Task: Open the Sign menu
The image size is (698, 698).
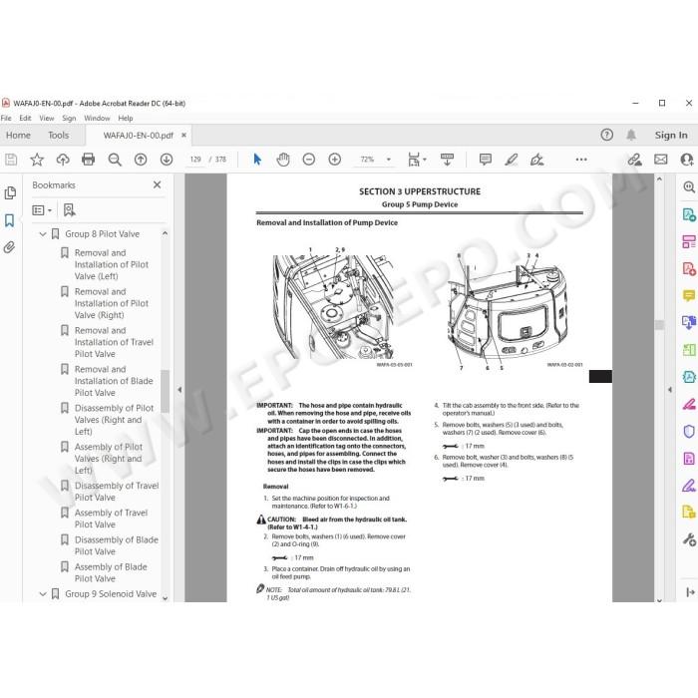Action: pos(69,118)
